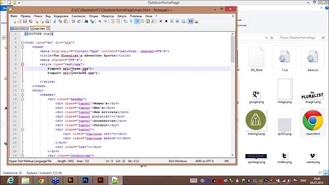Zoom out using the toolbar magnifier

[105, 22]
